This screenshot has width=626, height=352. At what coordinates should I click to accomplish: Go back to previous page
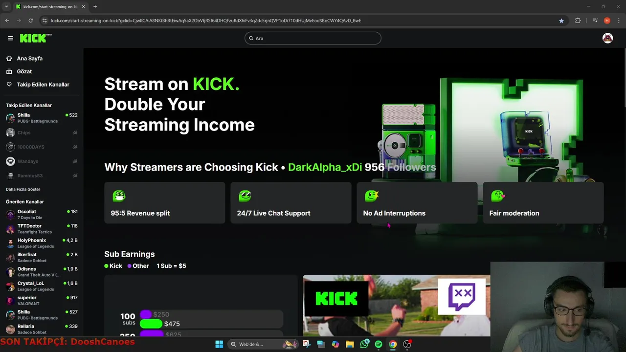(x=7, y=21)
